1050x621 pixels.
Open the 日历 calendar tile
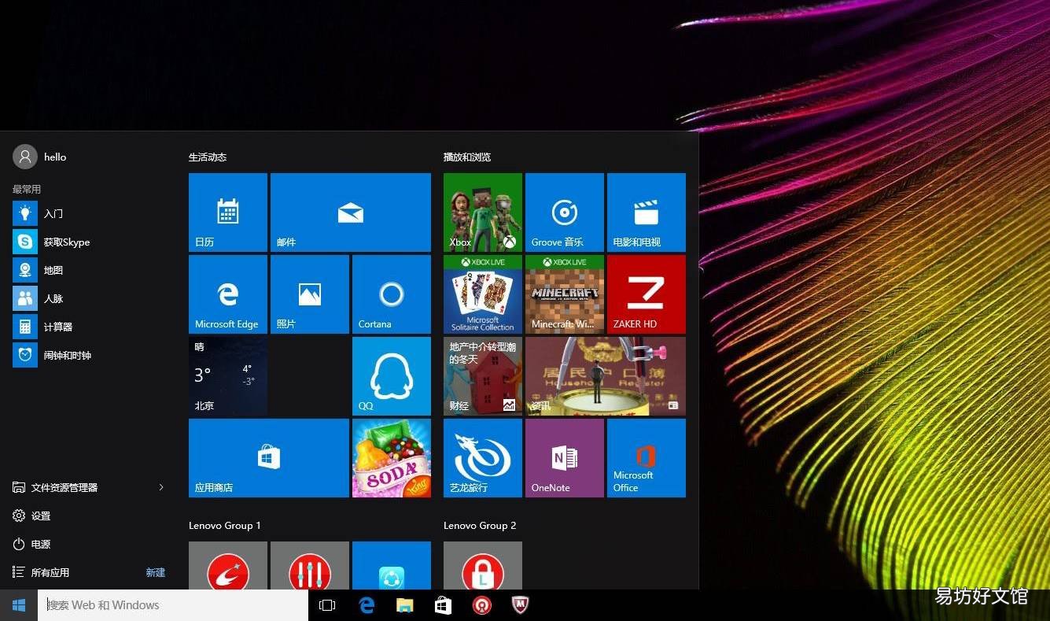[x=228, y=213]
